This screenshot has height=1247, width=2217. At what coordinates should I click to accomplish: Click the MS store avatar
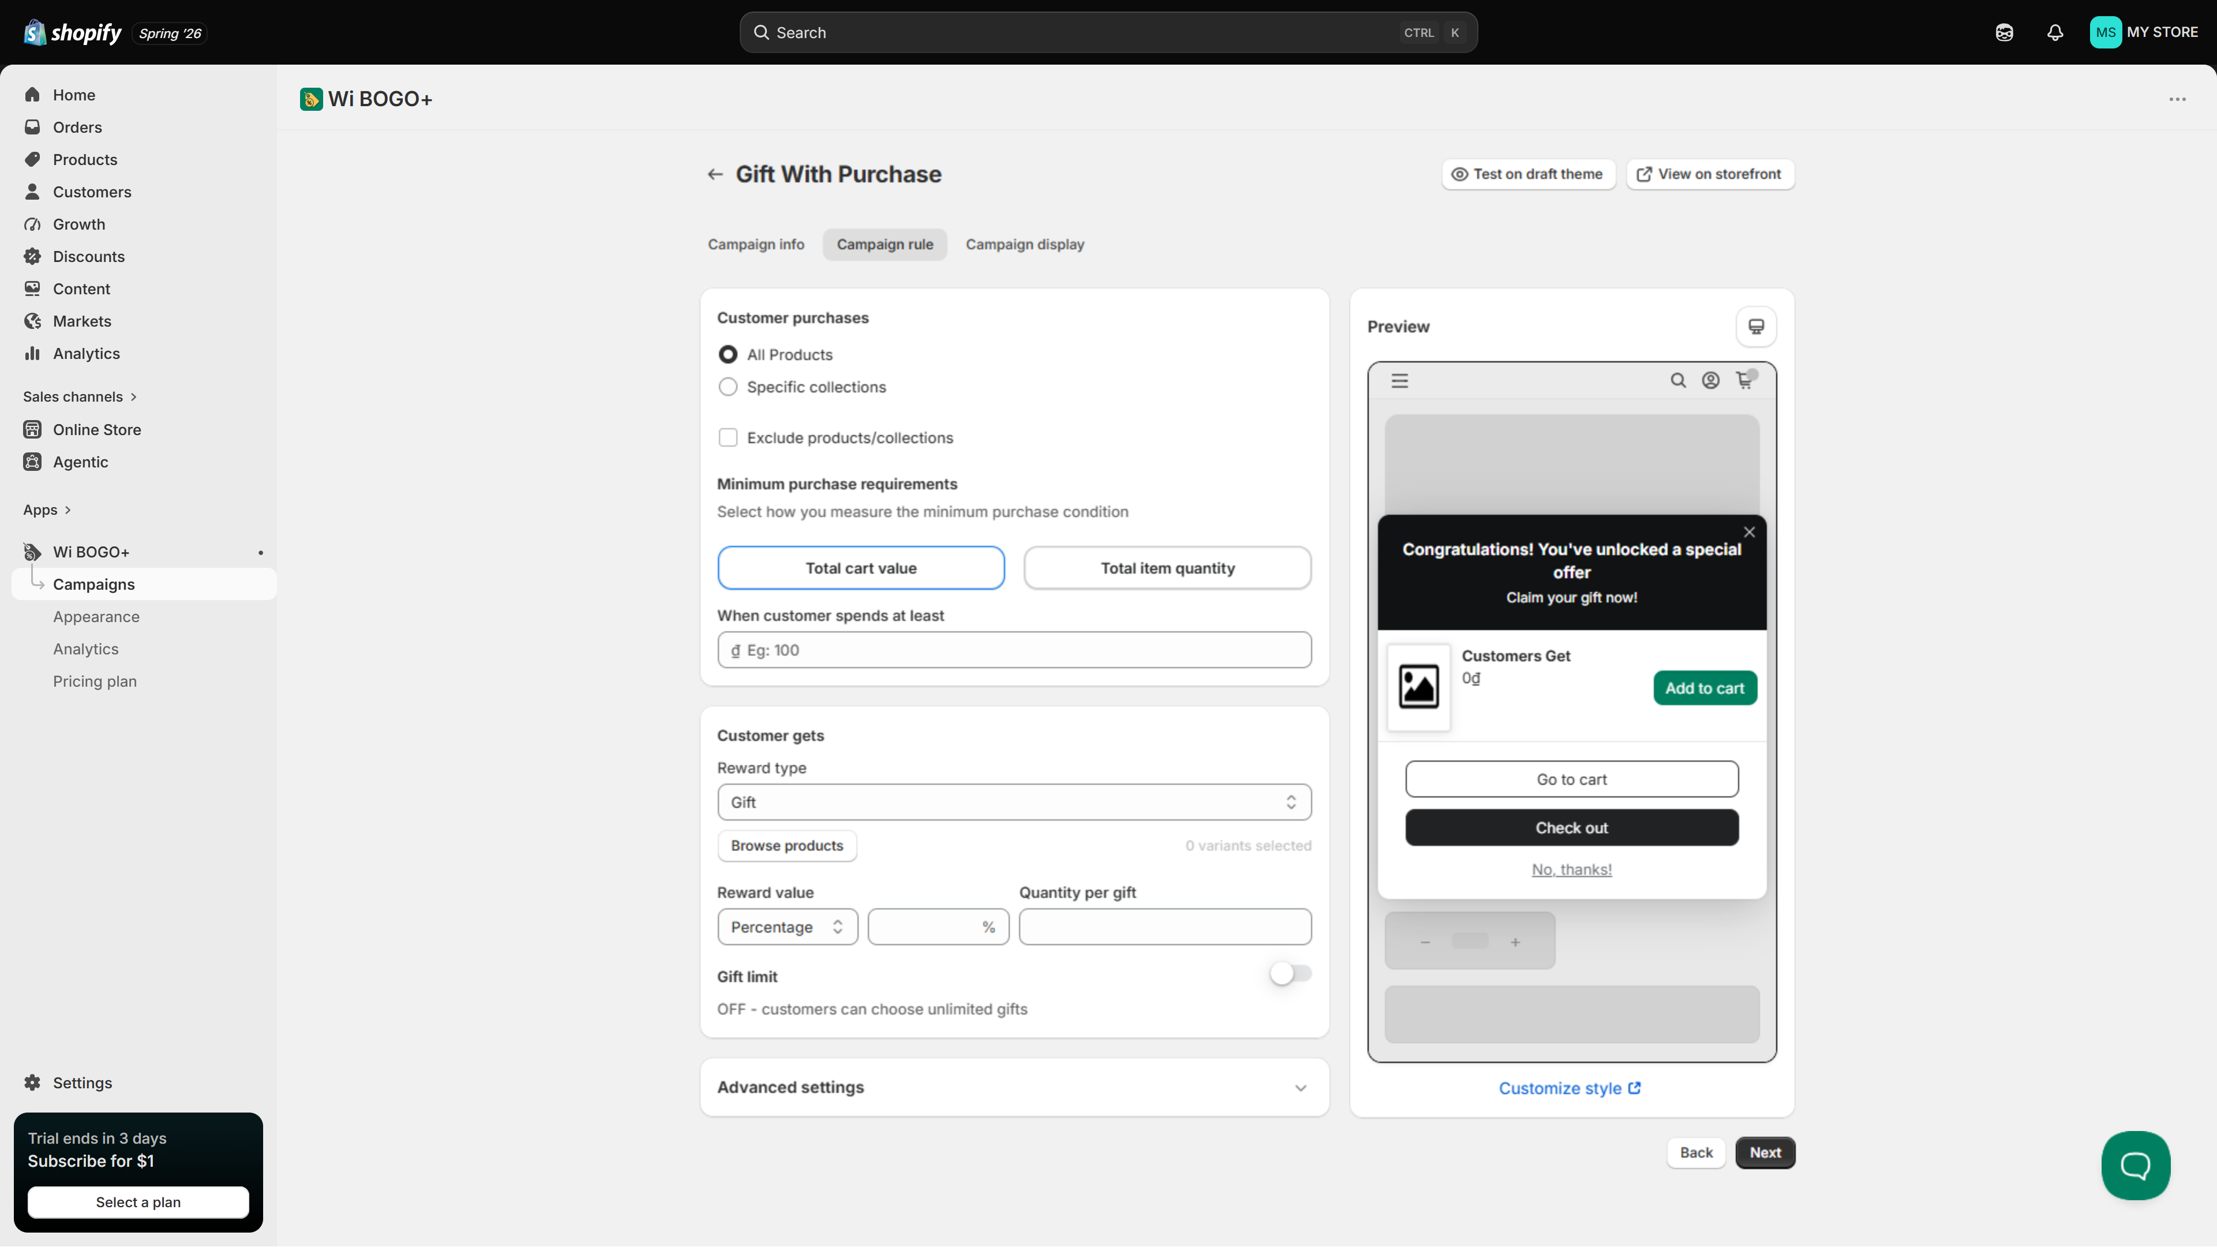(2105, 33)
